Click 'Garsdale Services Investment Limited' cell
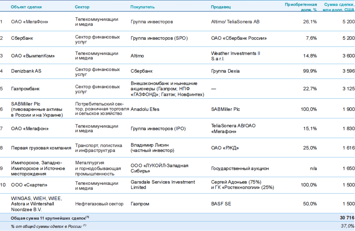The image size is (355, 231). click(x=163, y=185)
